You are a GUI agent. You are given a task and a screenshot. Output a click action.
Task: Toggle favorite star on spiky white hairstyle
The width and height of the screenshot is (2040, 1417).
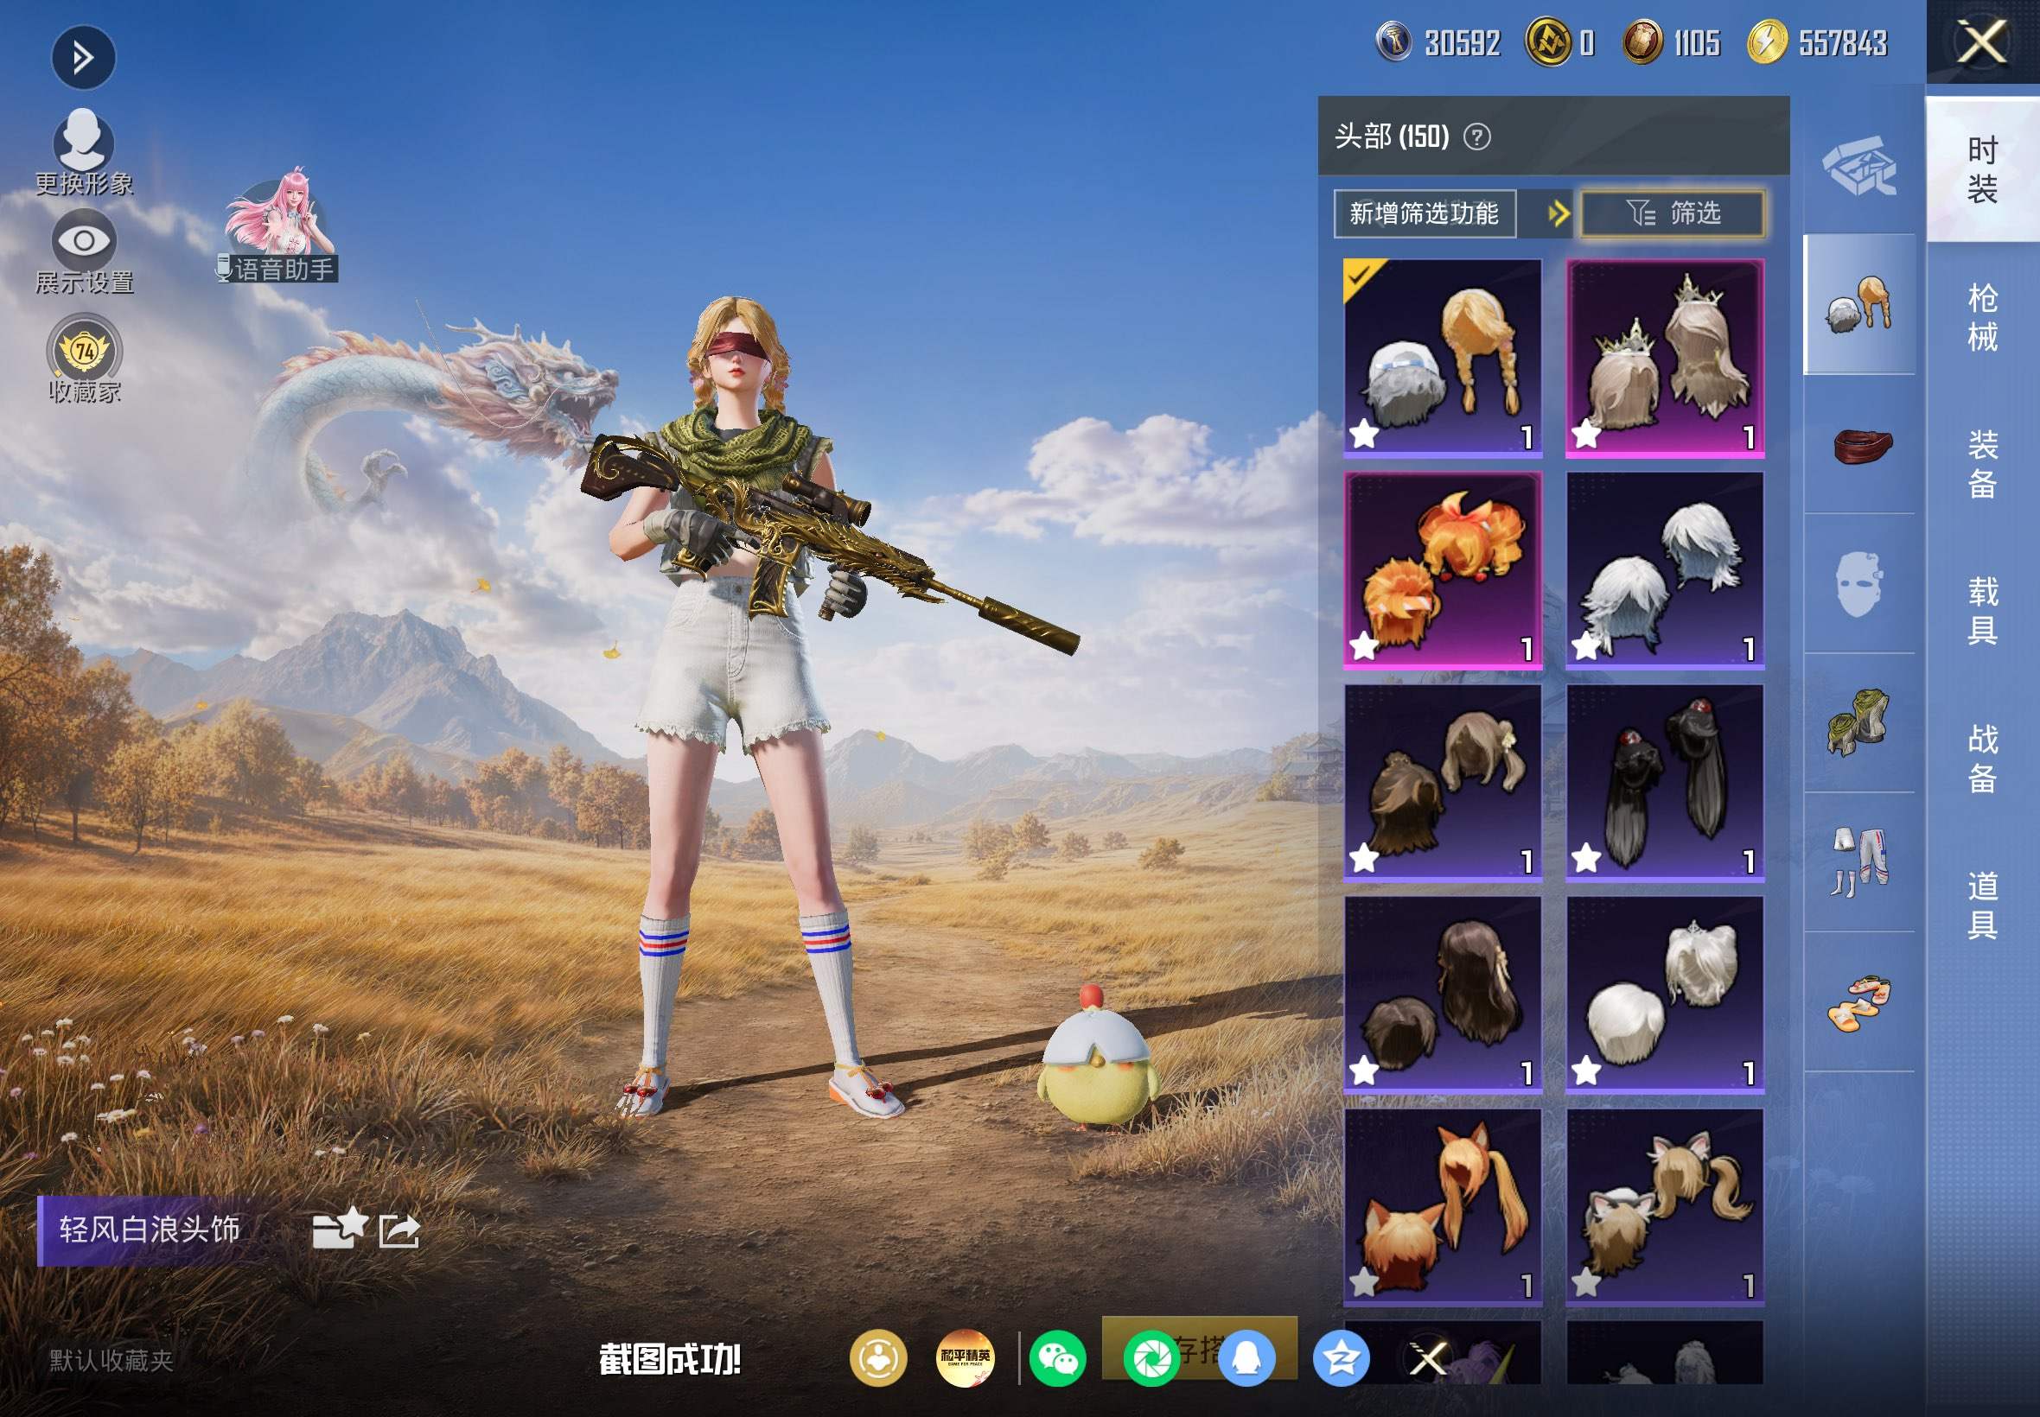tap(1586, 646)
